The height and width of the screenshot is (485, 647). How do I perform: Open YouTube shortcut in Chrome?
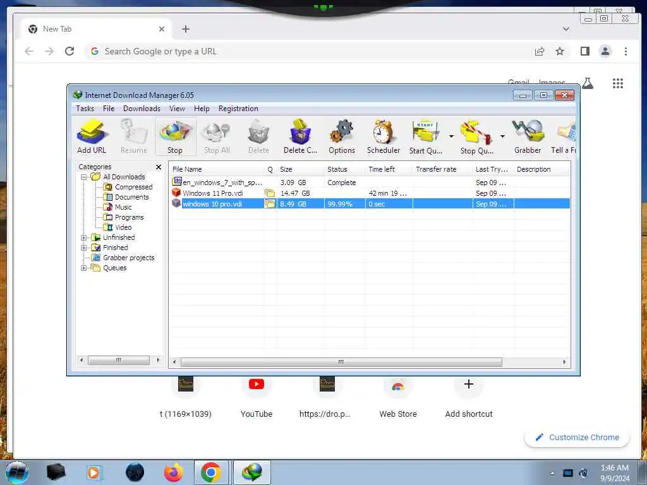[257, 397]
